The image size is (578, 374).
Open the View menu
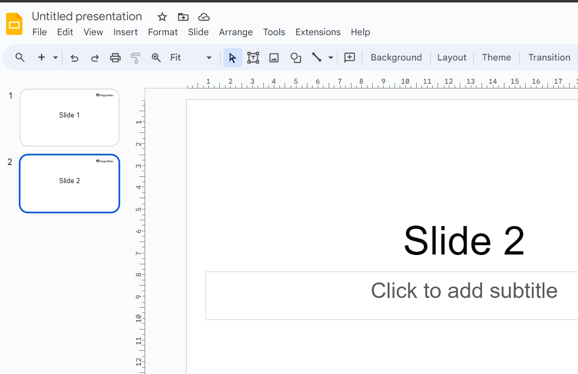pyautogui.click(x=93, y=33)
